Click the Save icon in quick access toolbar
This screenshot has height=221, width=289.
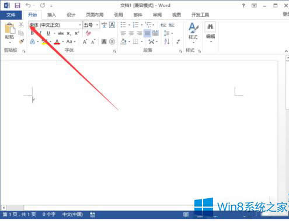click(18, 5)
